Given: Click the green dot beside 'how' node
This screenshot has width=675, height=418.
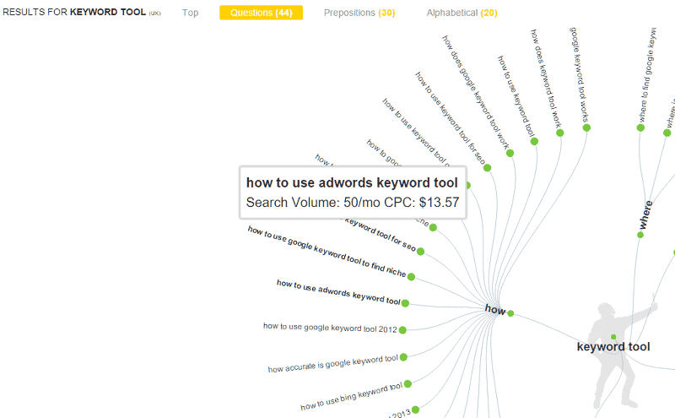Looking at the screenshot, I should coord(510,313).
